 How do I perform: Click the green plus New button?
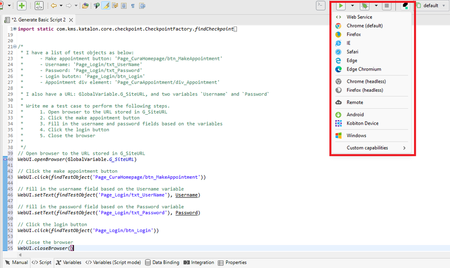[x=21, y=6]
